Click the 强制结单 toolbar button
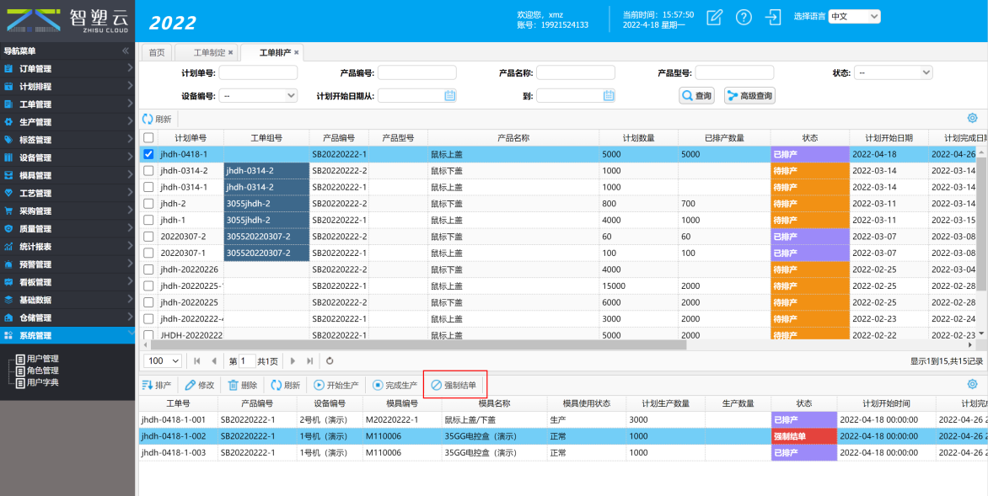The width and height of the screenshot is (988, 496). tap(454, 385)
